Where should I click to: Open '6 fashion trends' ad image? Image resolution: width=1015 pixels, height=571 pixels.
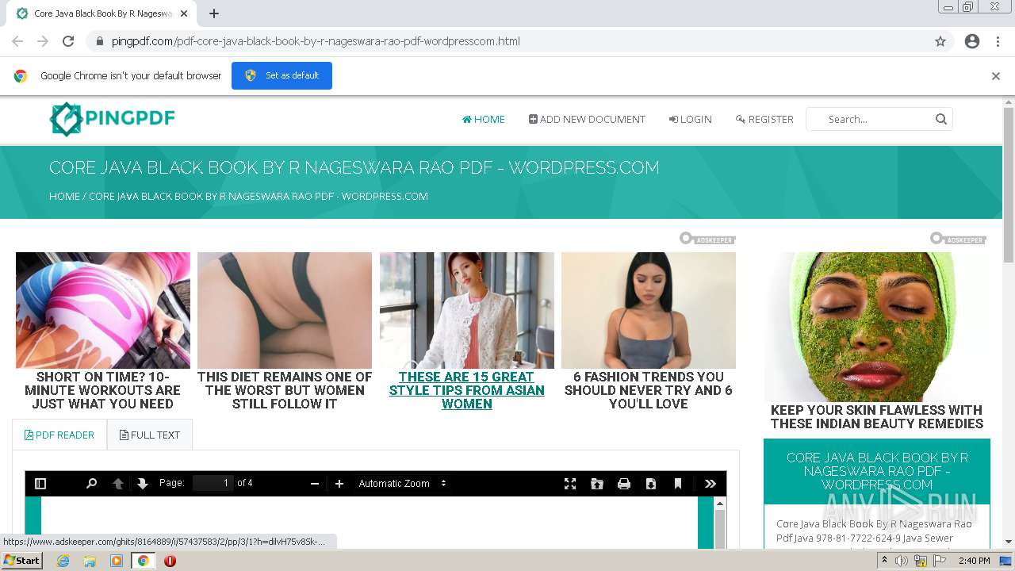pyautogui.click(x=649, y=310)
